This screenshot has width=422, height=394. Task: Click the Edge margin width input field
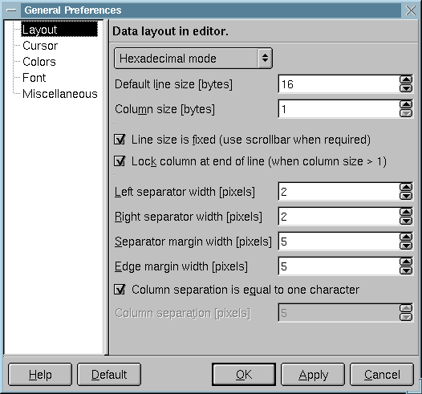coord(339,266)
